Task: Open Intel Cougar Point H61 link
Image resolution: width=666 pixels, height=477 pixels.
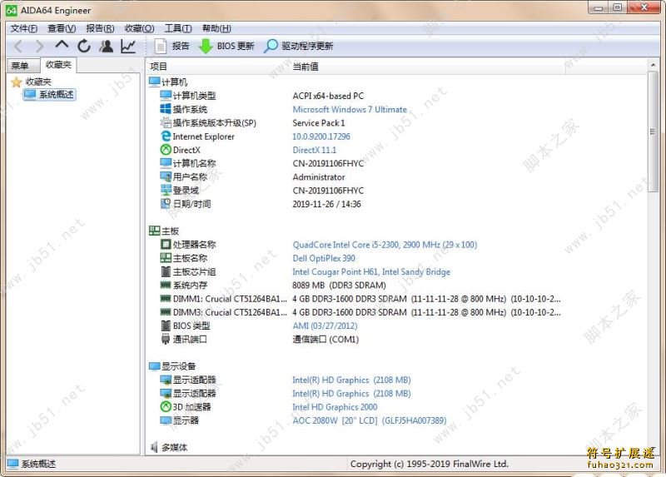Action: click(x=371, y=272)
